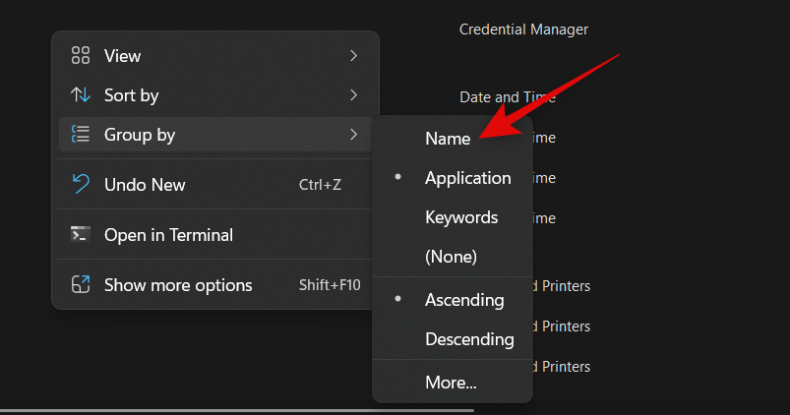Expand the Group by submenu chevron
The image size is (790, 415).
point(353,135)
